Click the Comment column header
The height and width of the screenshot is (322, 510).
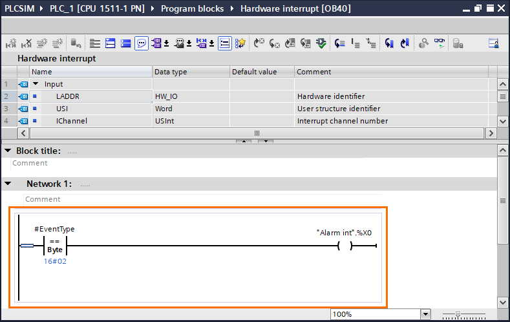coord(391,72)
